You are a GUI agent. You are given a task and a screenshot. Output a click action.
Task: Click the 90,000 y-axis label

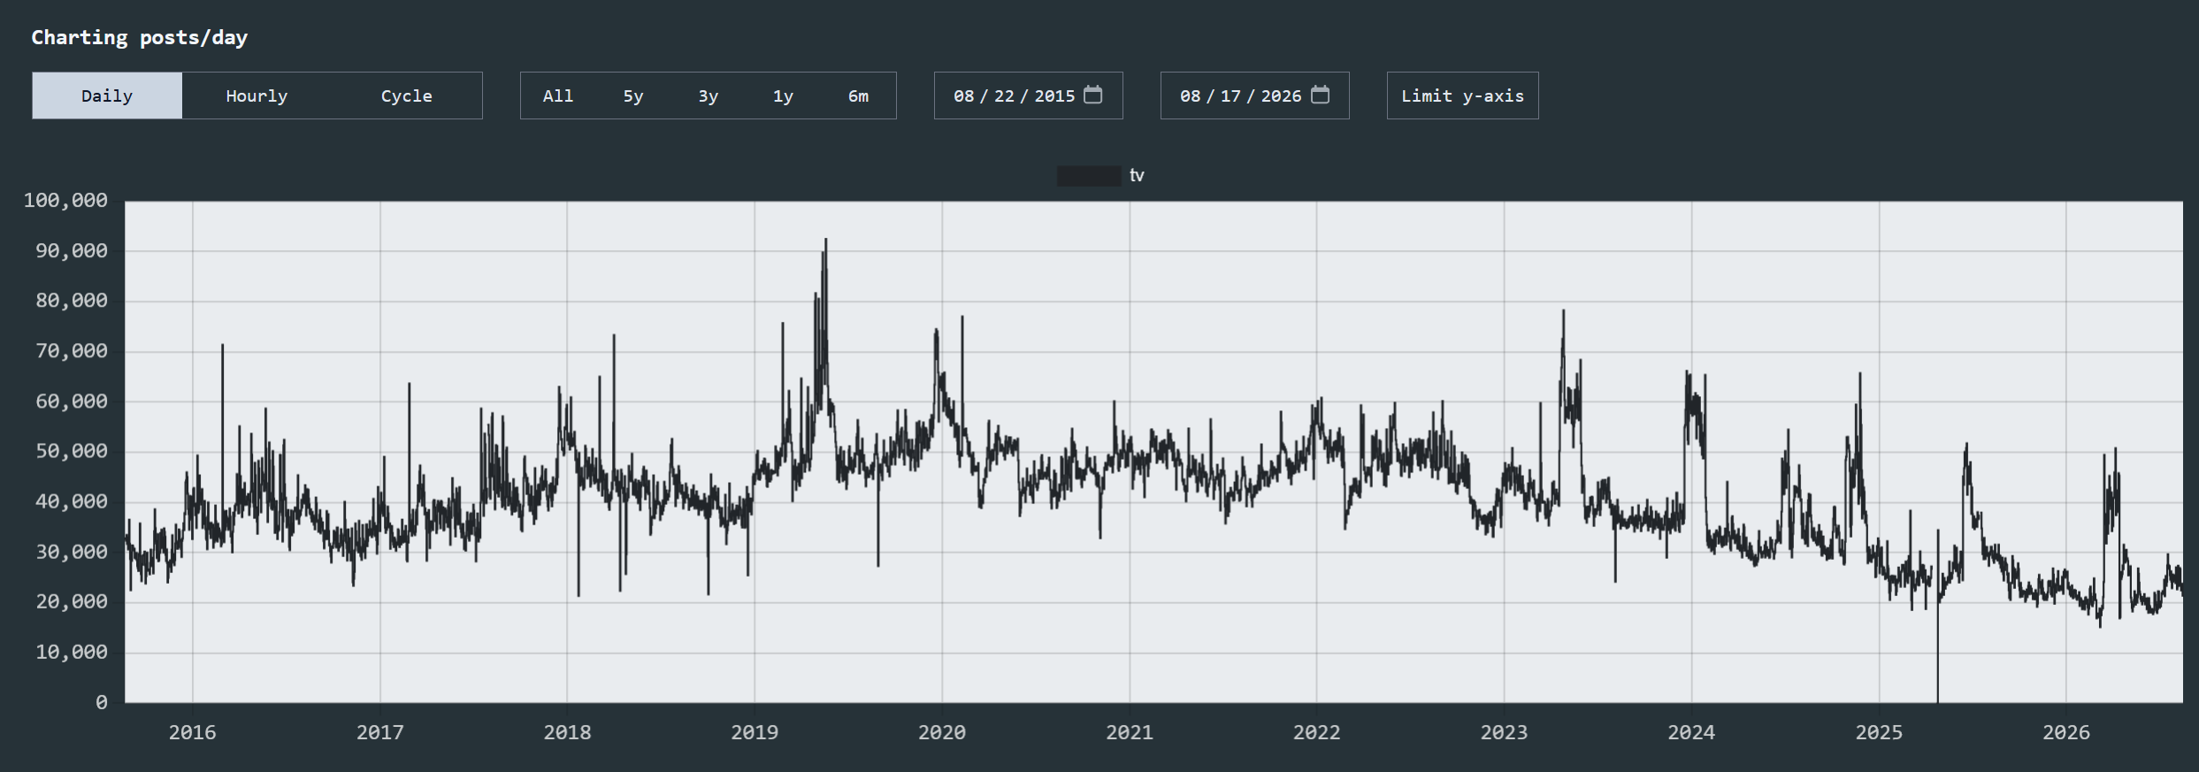(x=72, y=251)
